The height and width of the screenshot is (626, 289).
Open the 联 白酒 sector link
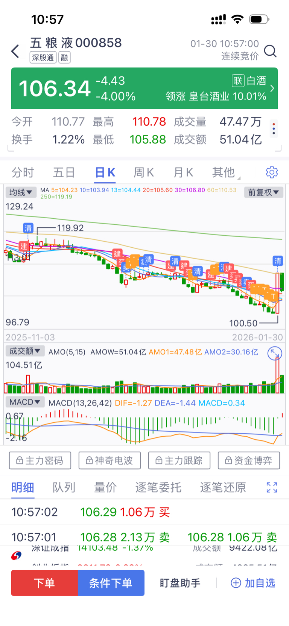[249, 81]
